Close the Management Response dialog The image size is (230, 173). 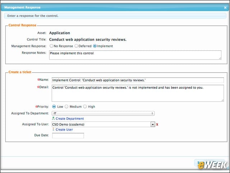click(225, 8)
